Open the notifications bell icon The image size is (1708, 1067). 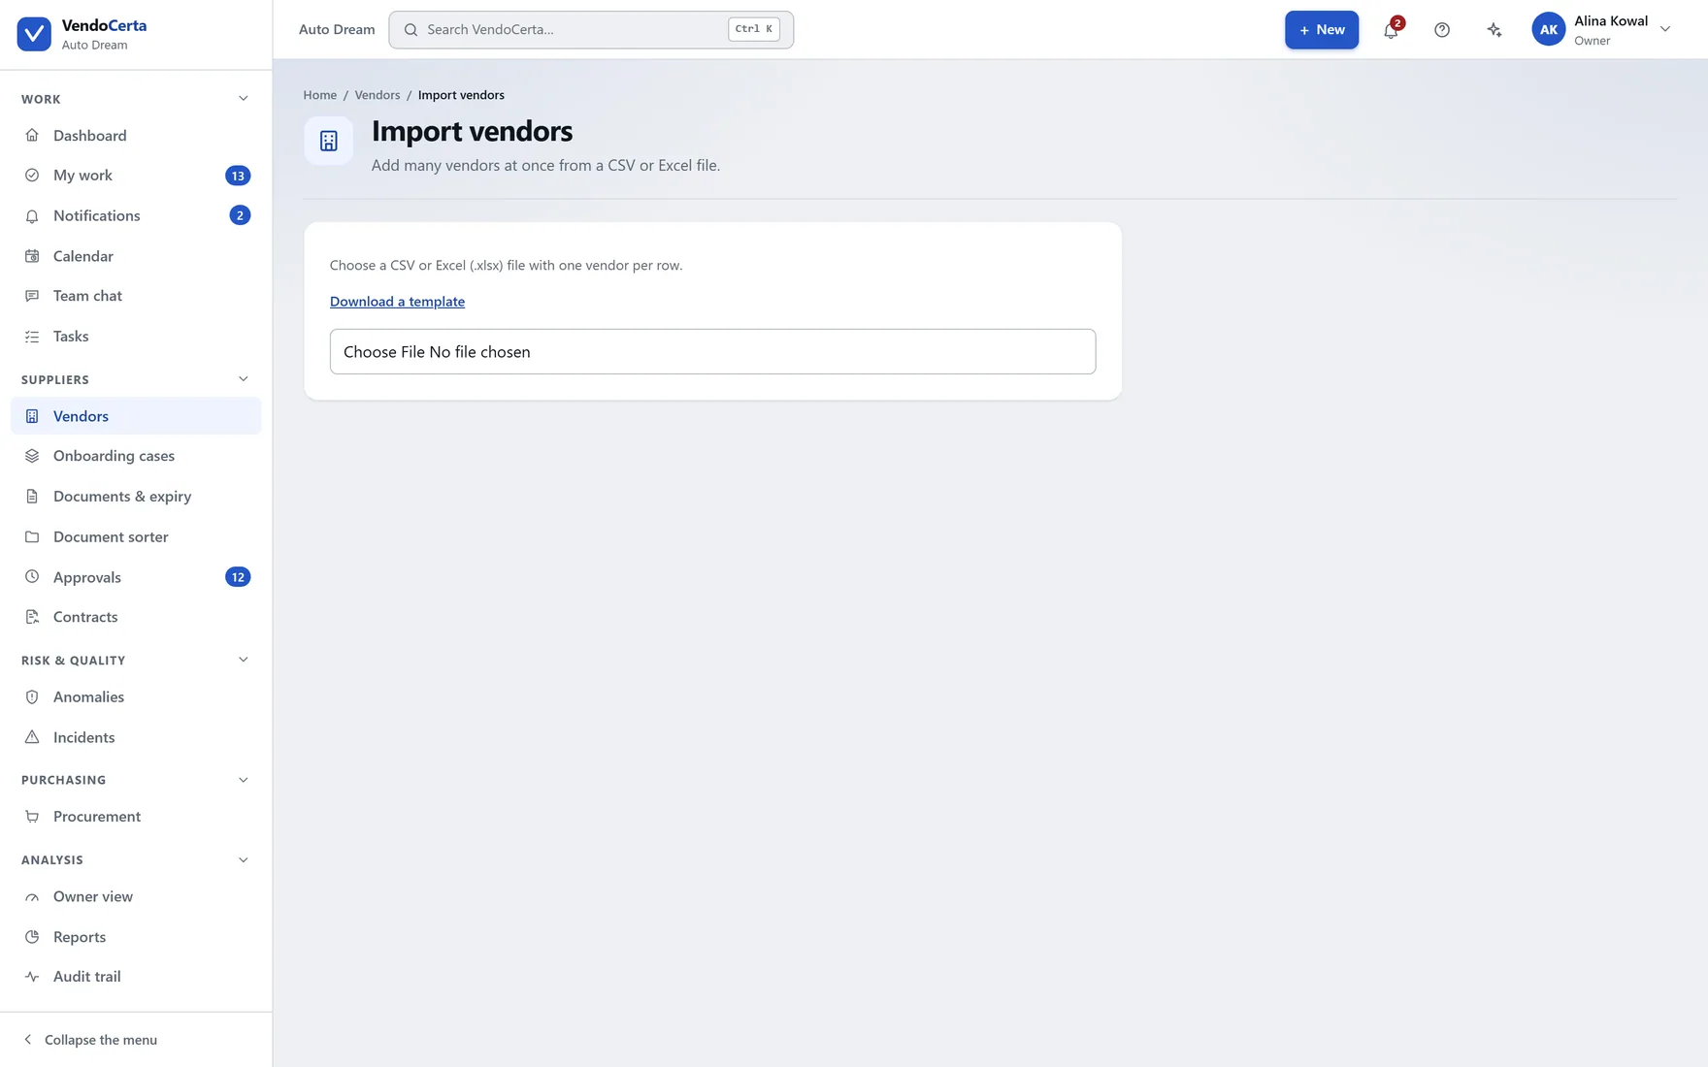point(1391,30)
